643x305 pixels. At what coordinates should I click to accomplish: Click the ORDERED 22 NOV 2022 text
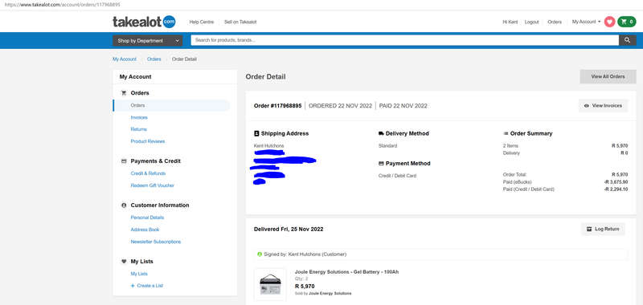[340, 106]
